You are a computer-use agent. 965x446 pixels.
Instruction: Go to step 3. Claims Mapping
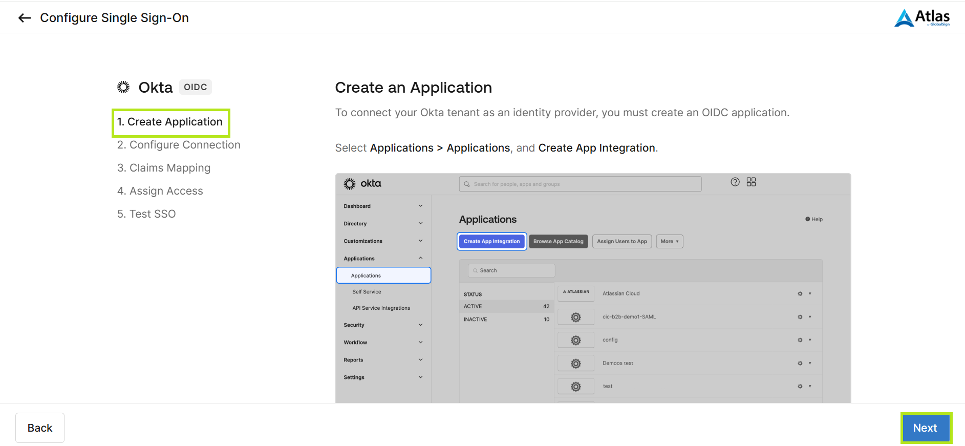pyautogui.click(x=164, y=168)
